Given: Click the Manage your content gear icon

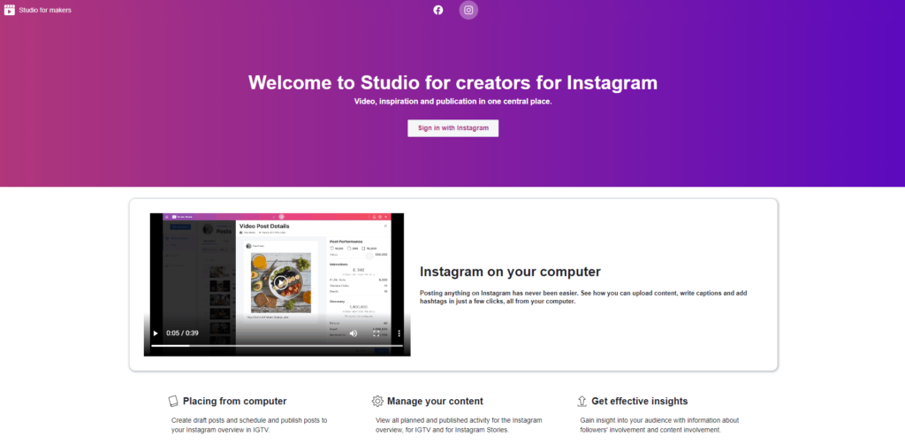Looking at the screenshot, I should click(377, 401).
